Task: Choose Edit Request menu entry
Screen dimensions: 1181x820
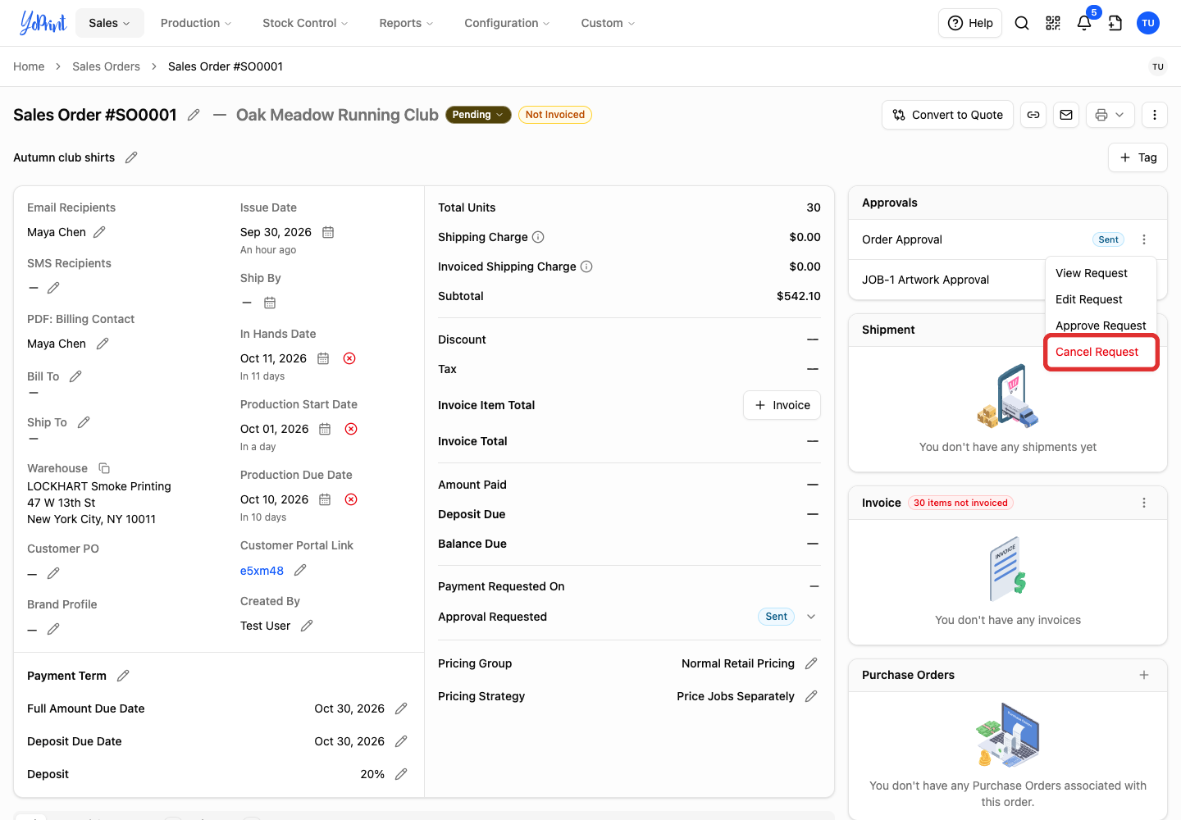Action: pos(1101,299)
